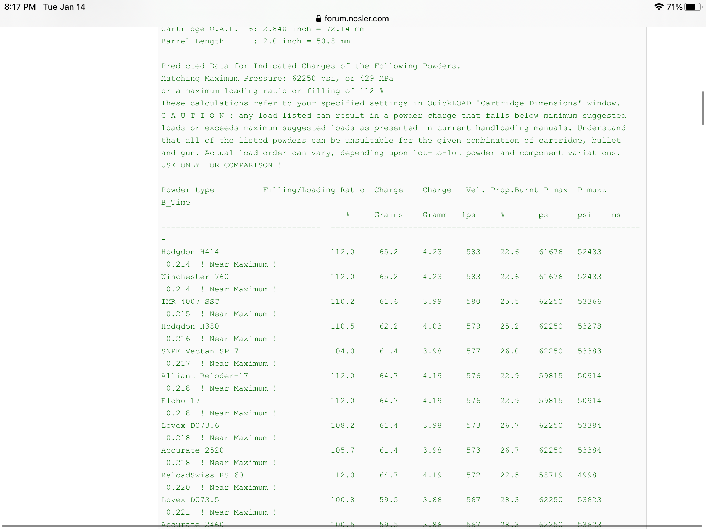706x529 pixels.
Task: Tap the vertical scrollbar on the right edge
Action: pyautogui.click(x=703, y=108)
